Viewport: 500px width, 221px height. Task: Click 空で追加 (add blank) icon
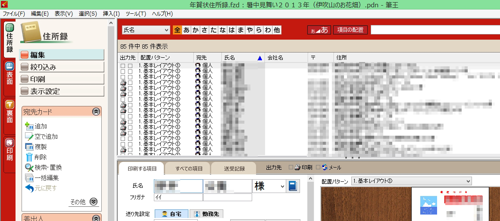click(29, 137)
